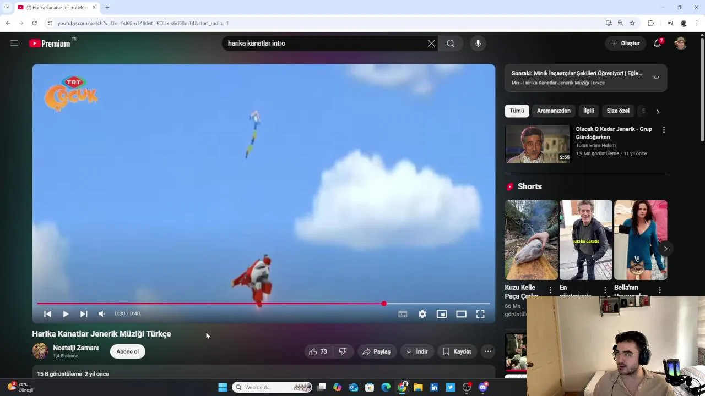This screenshot has width=705, height=396.
Task: Like the video with 73 likes
Action: tap(318, 351)
